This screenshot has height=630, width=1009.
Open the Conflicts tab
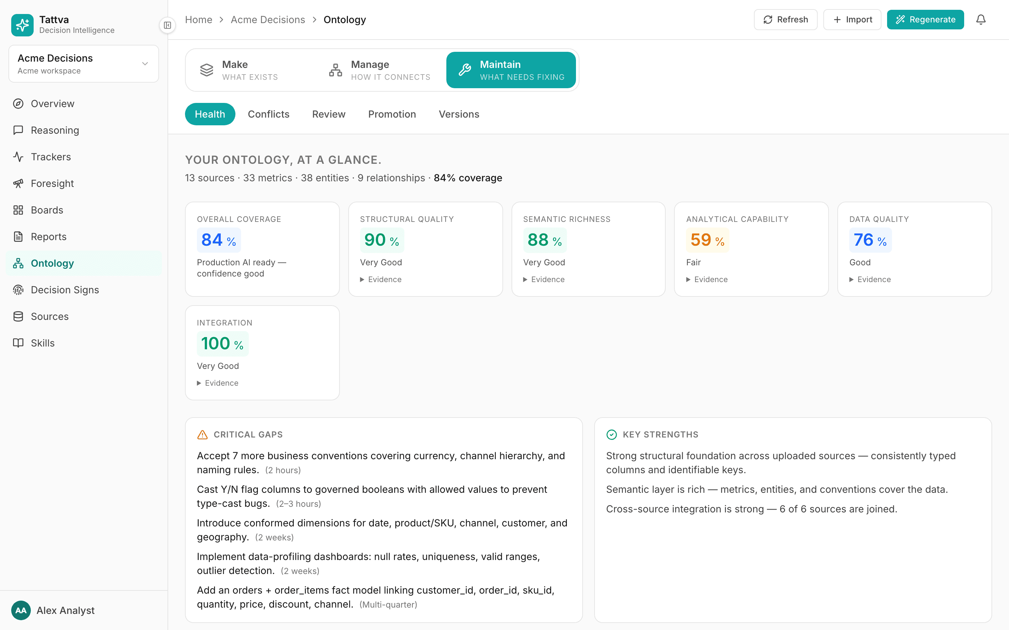click(x=268, y=114)
